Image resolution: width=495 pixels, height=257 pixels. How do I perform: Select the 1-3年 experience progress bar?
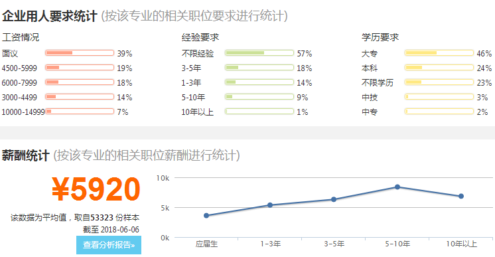(x=259, y=82)
